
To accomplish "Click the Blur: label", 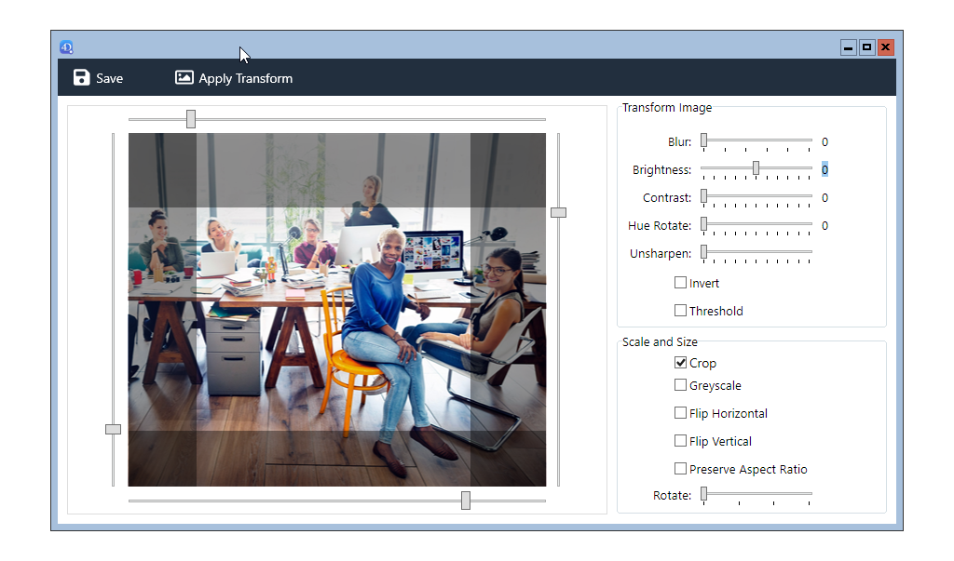I will 679,142.
